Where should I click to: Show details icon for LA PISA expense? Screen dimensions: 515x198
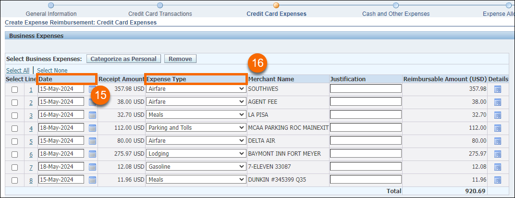click(498, 115)
